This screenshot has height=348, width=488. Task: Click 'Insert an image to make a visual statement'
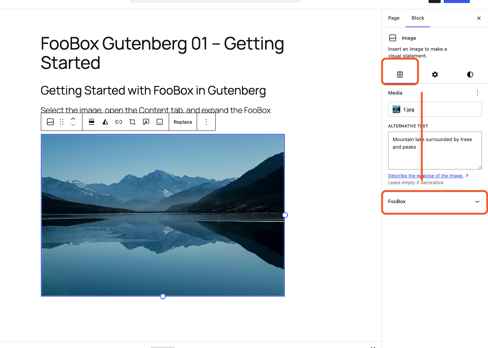418,52
